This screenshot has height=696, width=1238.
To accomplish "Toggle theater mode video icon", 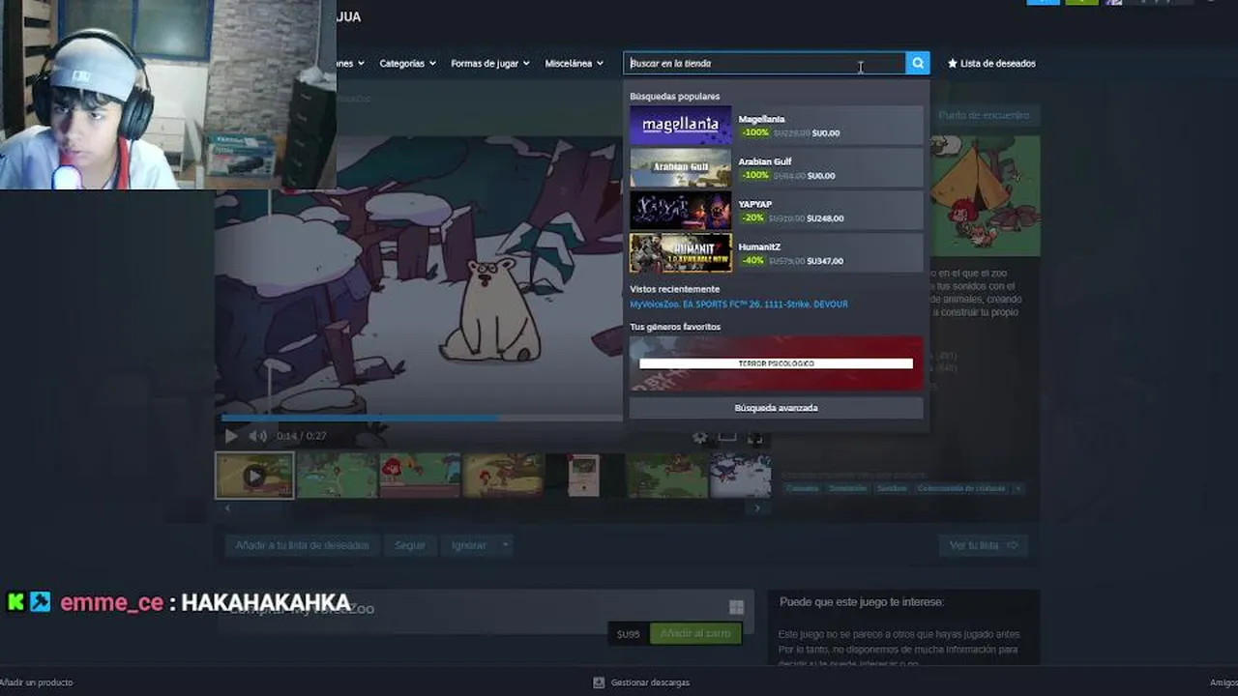I will [727, 437].
